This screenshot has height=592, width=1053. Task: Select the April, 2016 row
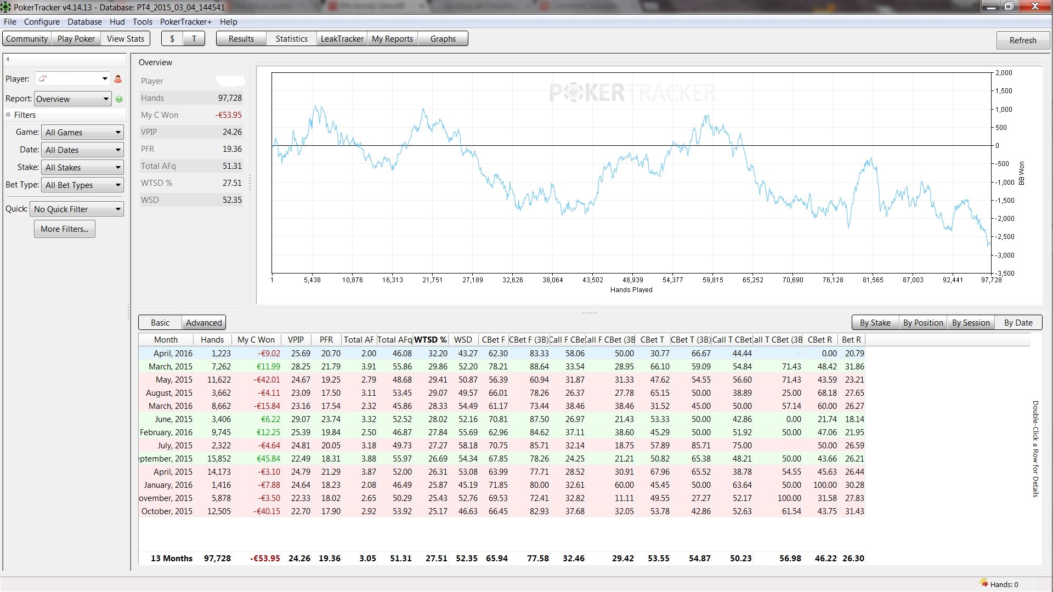(x=502, y=354)
